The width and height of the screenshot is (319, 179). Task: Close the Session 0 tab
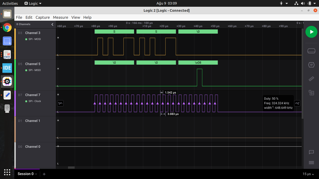point(36,174)
